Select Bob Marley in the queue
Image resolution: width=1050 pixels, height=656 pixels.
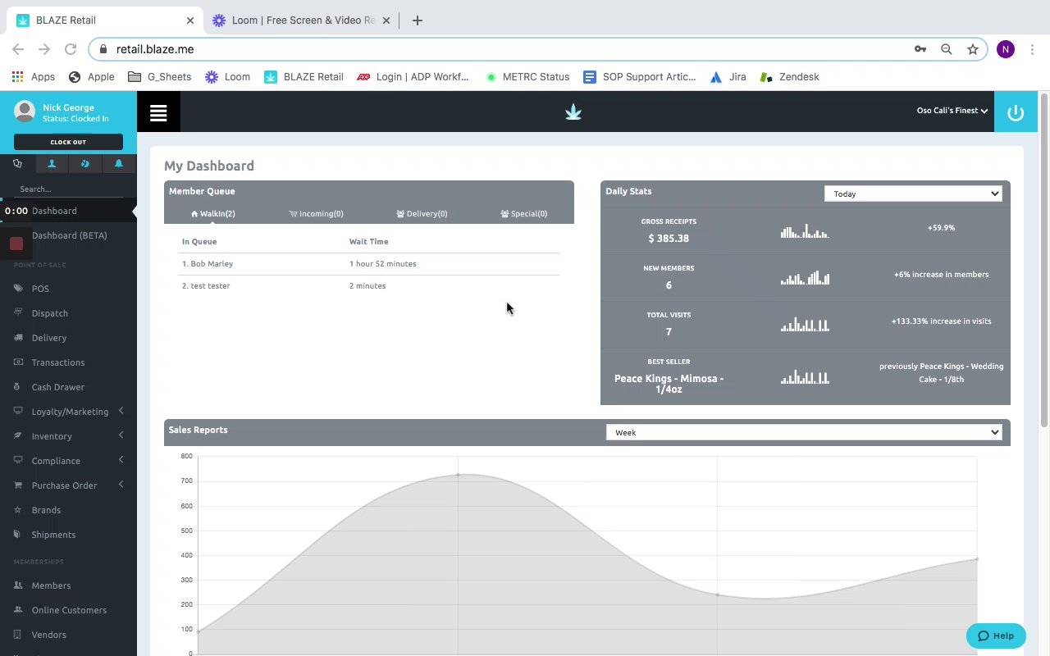tap(212, 264)
